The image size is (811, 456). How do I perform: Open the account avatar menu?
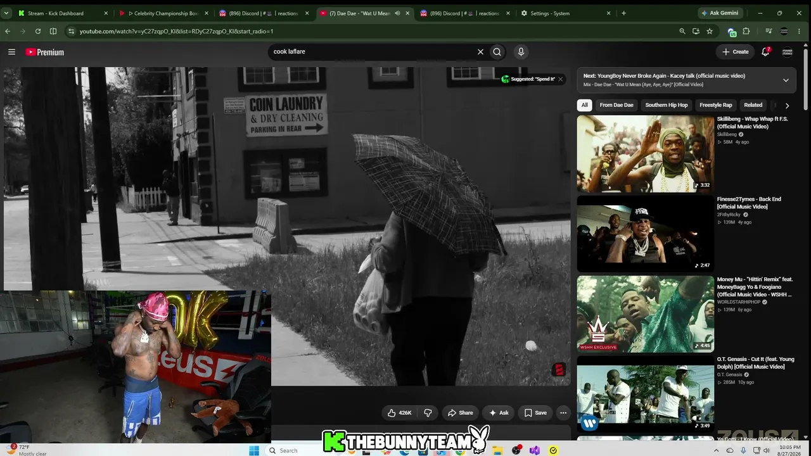tap(788, 52)
